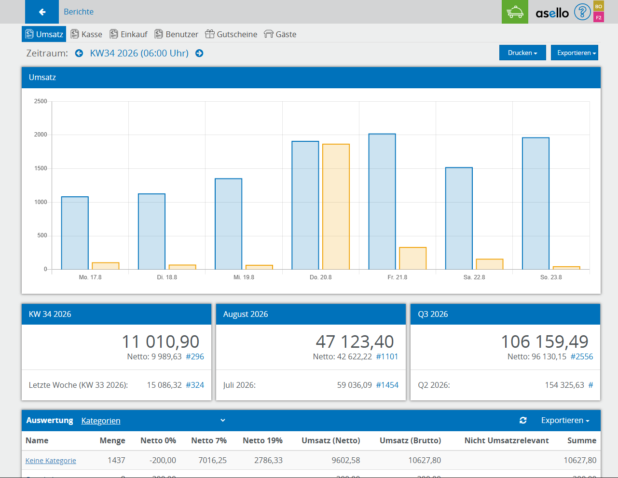Go to the previous week with the left arrow
The image size is (618, 478).
click(79, 53)
